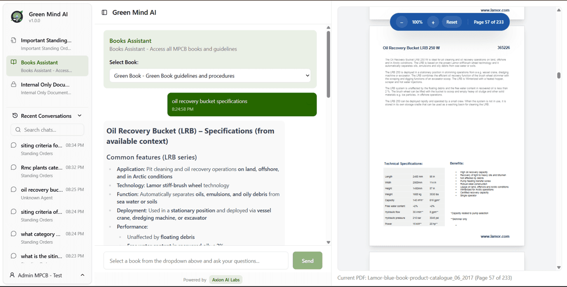Click 'Common features (LRB series)' heading
This screenshot has height=287, width=567.
point(152,157)
